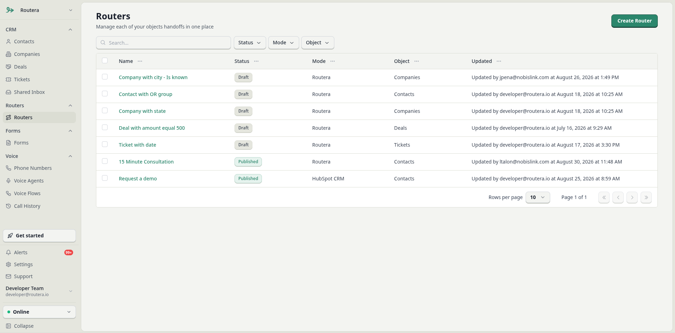The width and height of the screenshot is (675, 333).
Task: Click the Voice Agents microphone icon
Action: coord(8,181)
